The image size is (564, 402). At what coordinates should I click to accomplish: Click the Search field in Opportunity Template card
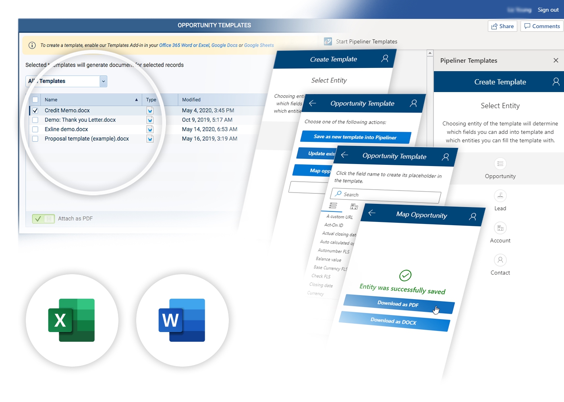386,195
